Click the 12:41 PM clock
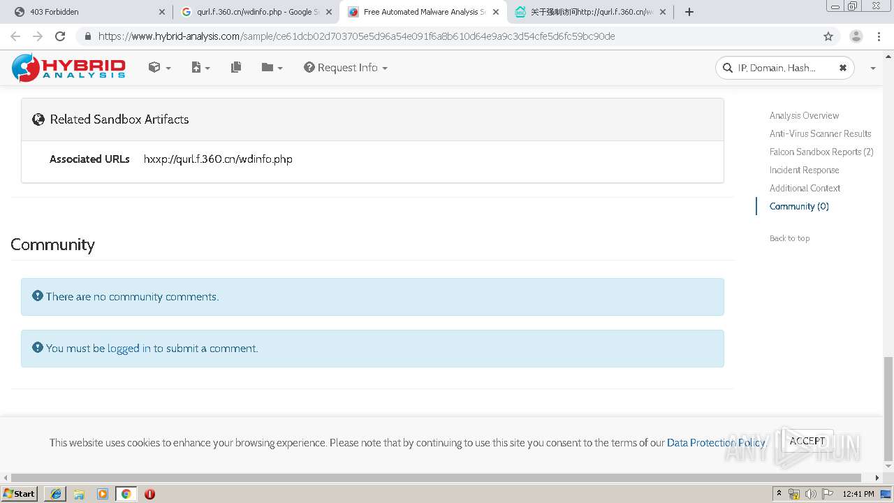 (x=858, y=494)
